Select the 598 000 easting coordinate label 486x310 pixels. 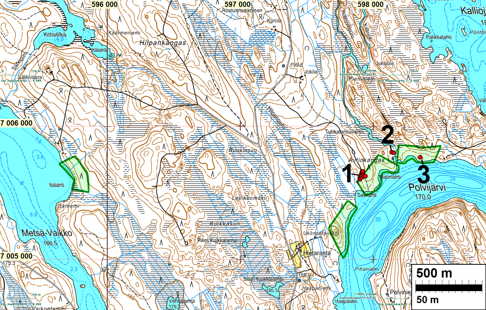(x=371, y=4)
